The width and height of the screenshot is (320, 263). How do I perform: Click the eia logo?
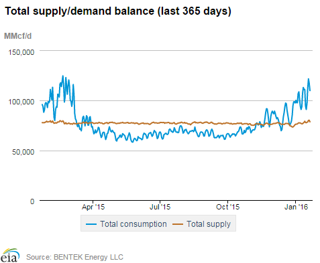pyautogui.click(x=10, y=256)
